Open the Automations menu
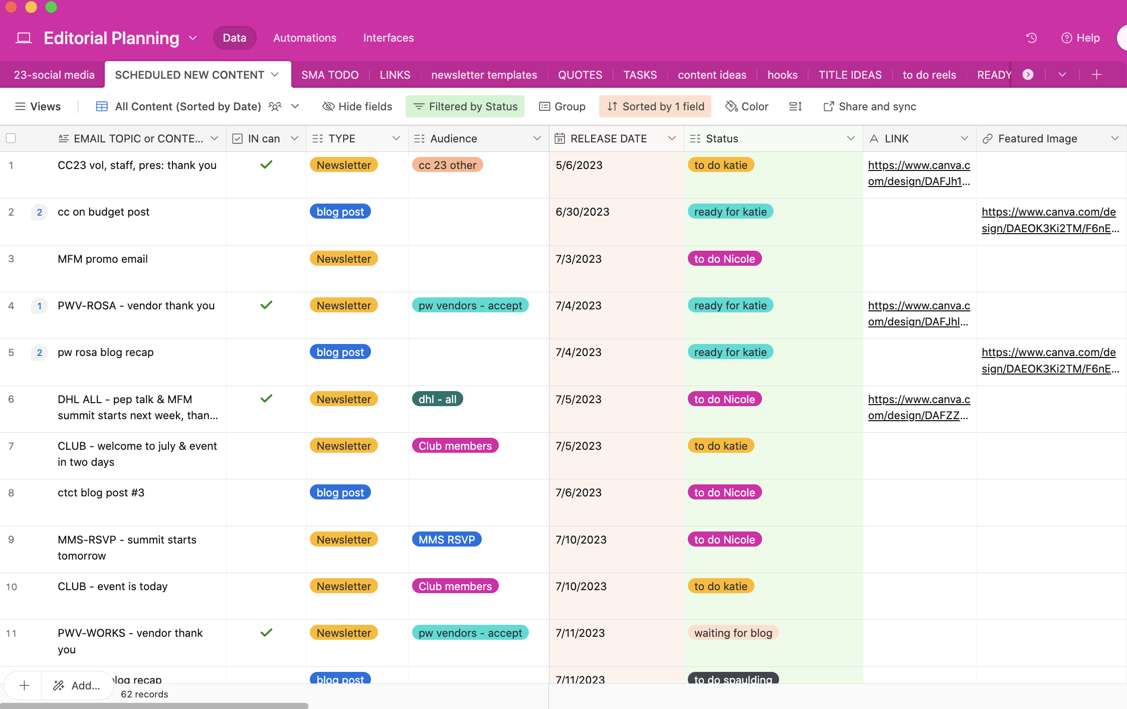The width and height of the screenshot is (1127, 709). [304, 38]
